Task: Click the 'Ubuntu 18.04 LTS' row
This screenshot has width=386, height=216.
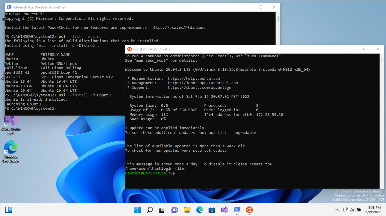Action: coord(41,86)
